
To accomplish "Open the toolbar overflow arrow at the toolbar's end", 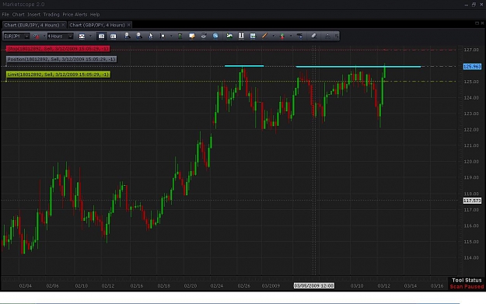I will click(337, 37).
